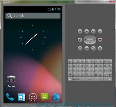Click the D-pad left arrow

click(x=85, y=40)
